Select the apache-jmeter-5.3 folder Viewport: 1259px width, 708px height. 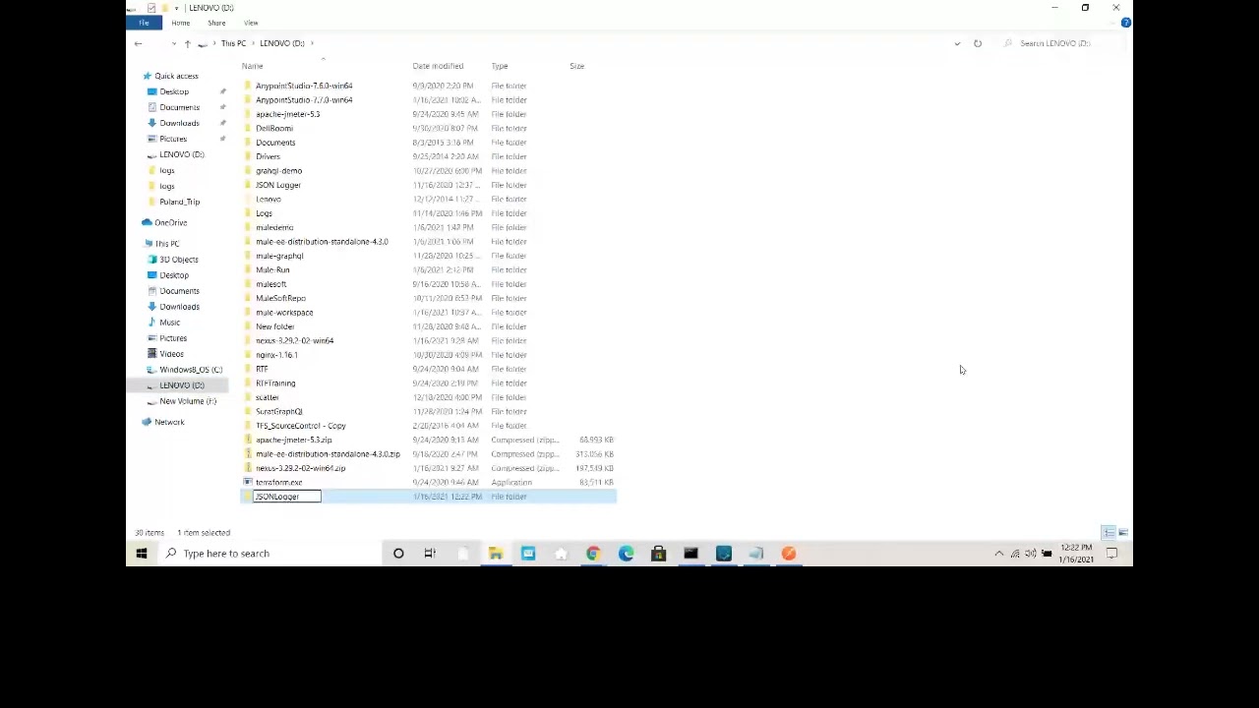point(287,114)
